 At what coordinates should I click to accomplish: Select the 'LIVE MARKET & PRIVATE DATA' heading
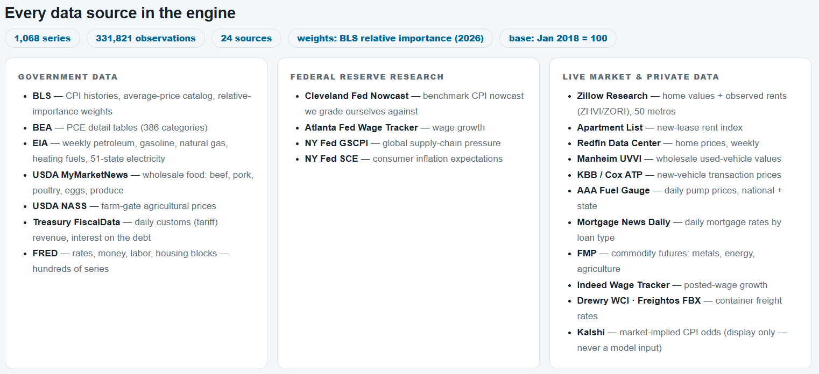[641, 77]
